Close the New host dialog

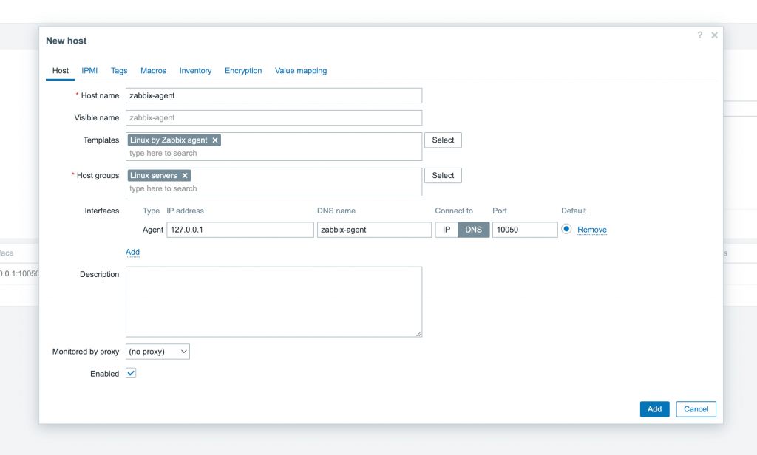pos(715,35)
